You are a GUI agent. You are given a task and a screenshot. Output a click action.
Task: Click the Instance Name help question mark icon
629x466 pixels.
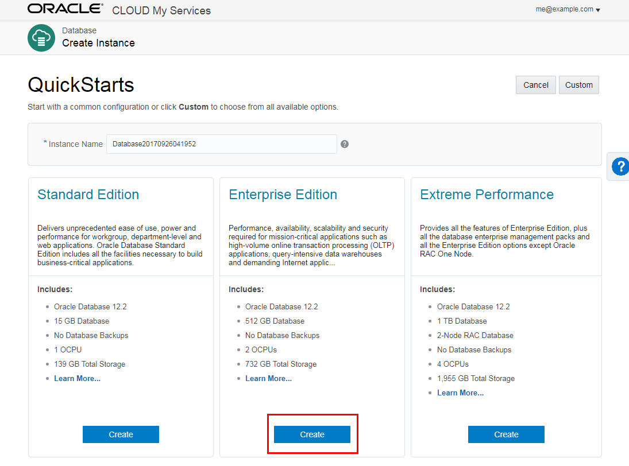tap(345, 144)
